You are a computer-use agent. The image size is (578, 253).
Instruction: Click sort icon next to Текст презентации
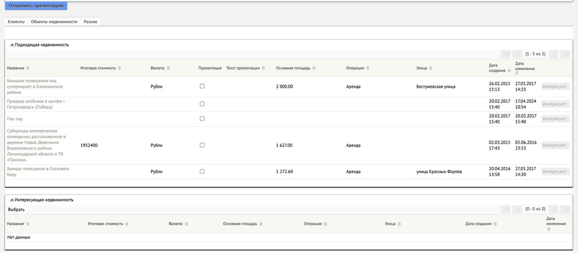click(263, 68)
